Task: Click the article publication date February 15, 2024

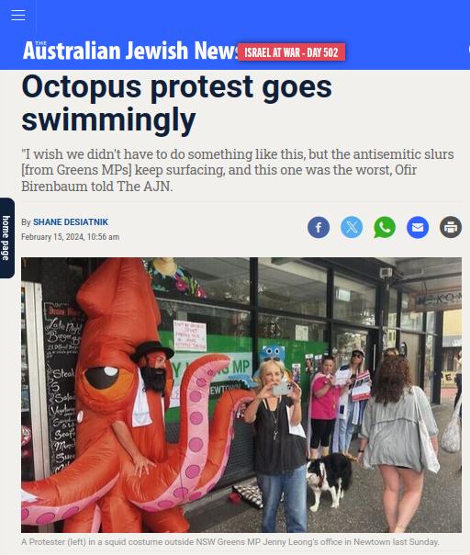Action: point(70,237)
